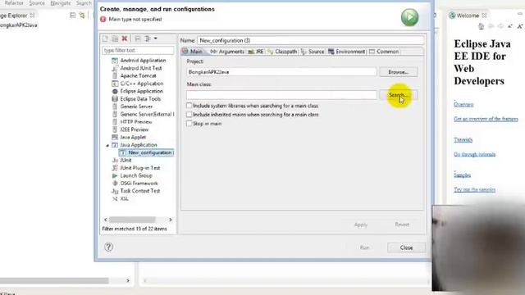Switch to the Classpath tab

point(282,52)
